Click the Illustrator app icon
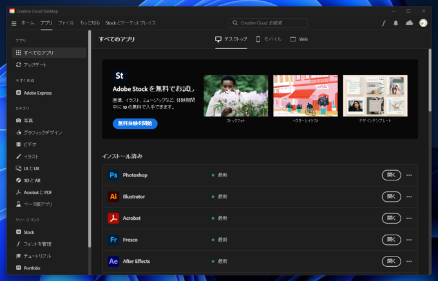This screenshot has width=438, height=281. (x=113, y=197)
